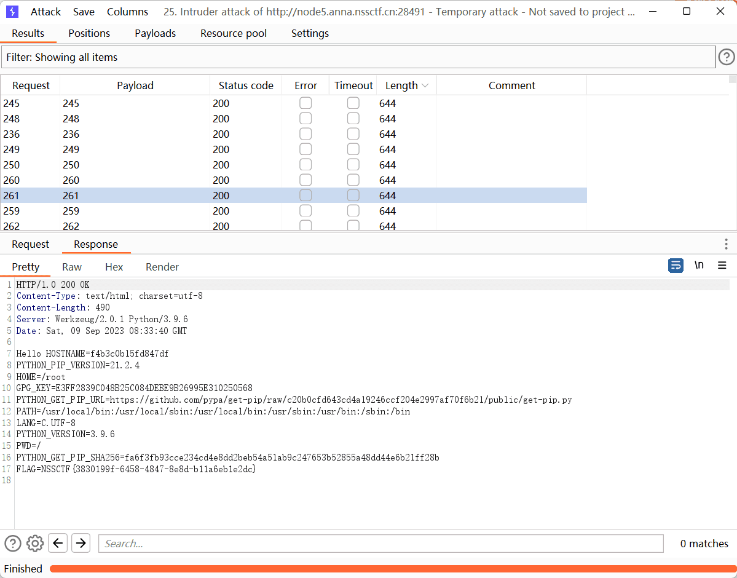737x578 pixels.
Task: Toggle Error checkbox for request 260
Action: coord(305,180)
